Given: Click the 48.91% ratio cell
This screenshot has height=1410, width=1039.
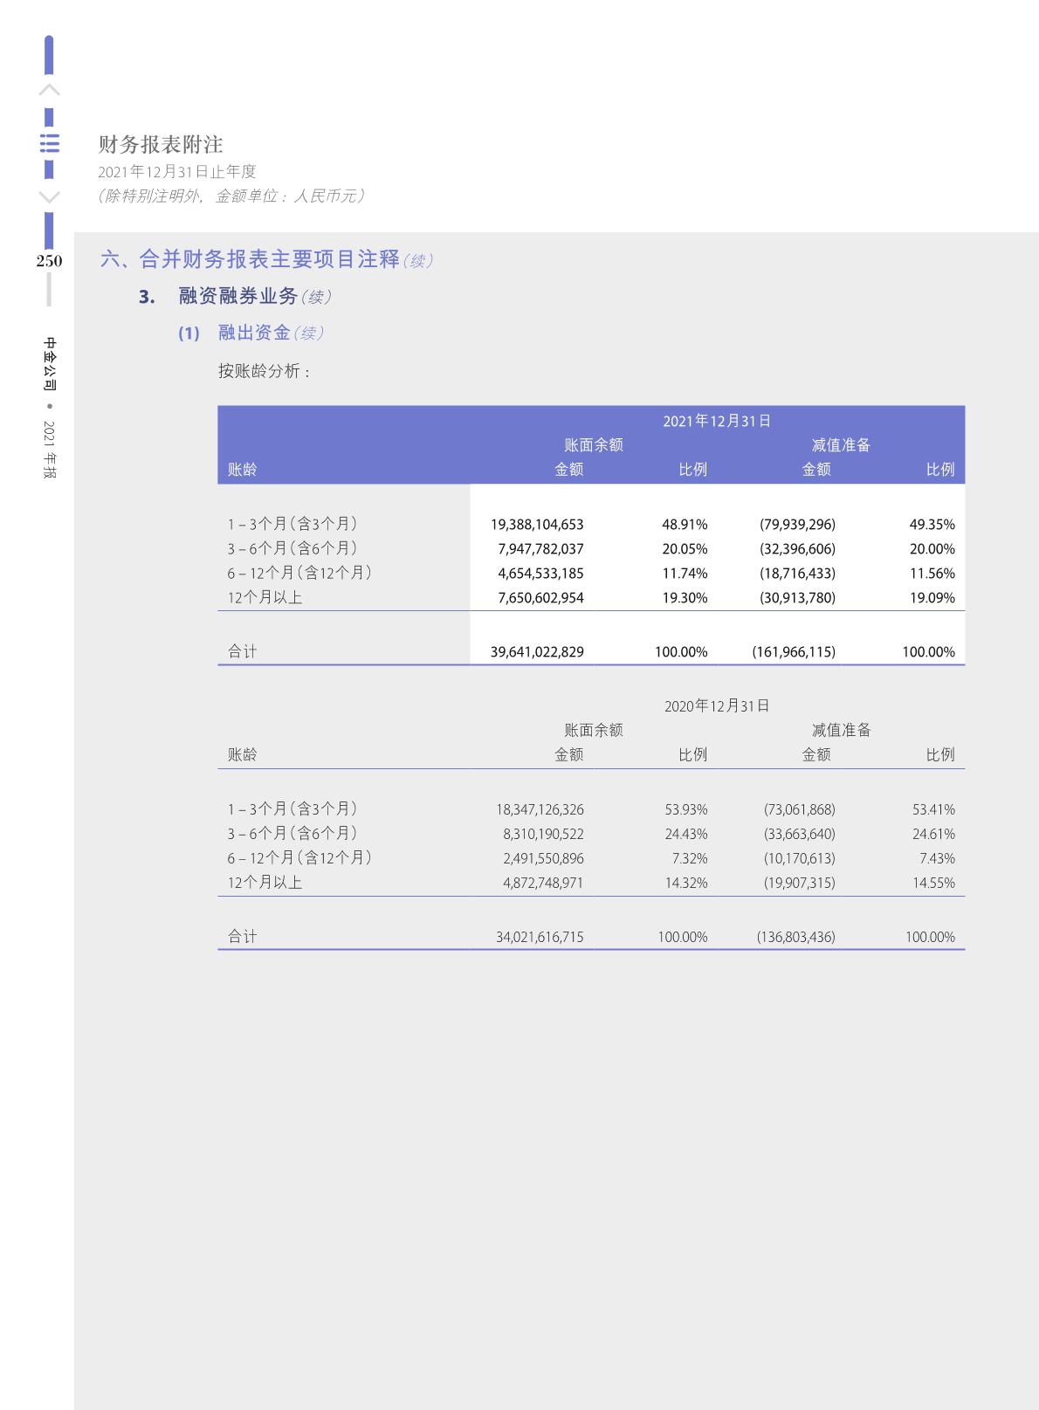Looking at the screenshot, I should tap(685, 524).
